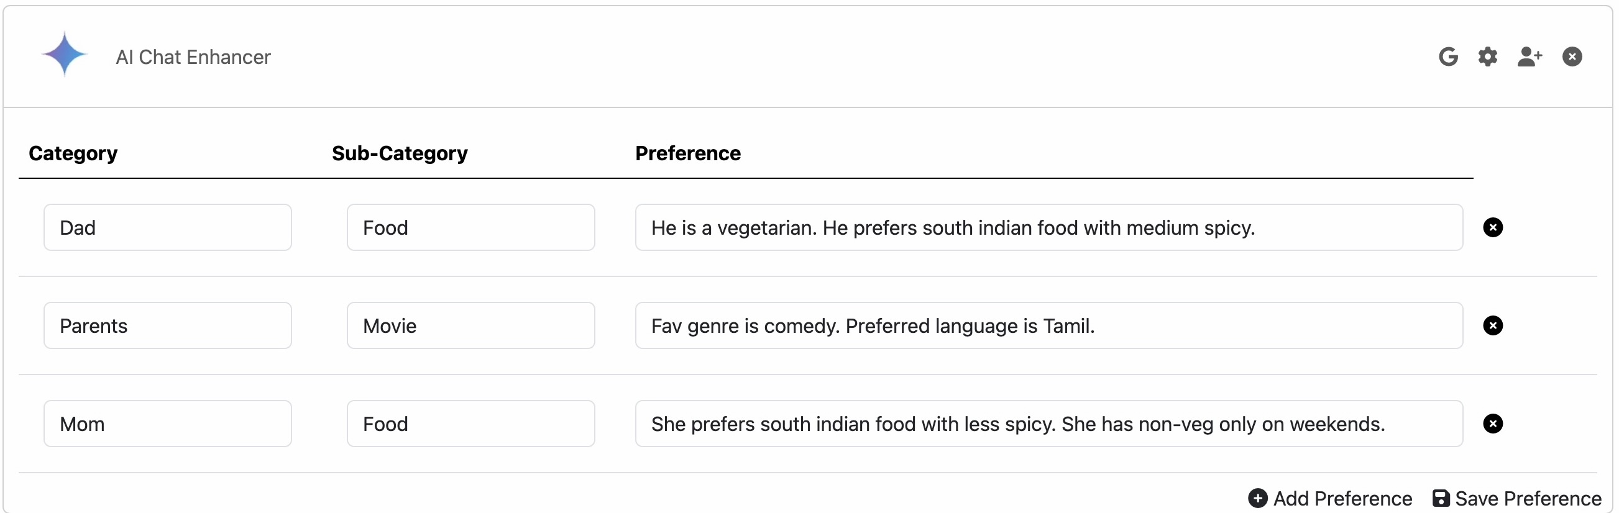
Task: Delete the Dad food preference row
Action: point(1493,227)
